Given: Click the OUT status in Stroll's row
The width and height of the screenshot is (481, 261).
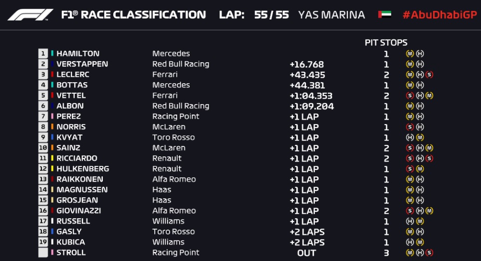Looking at the screenshot, I should pos(306,253).
